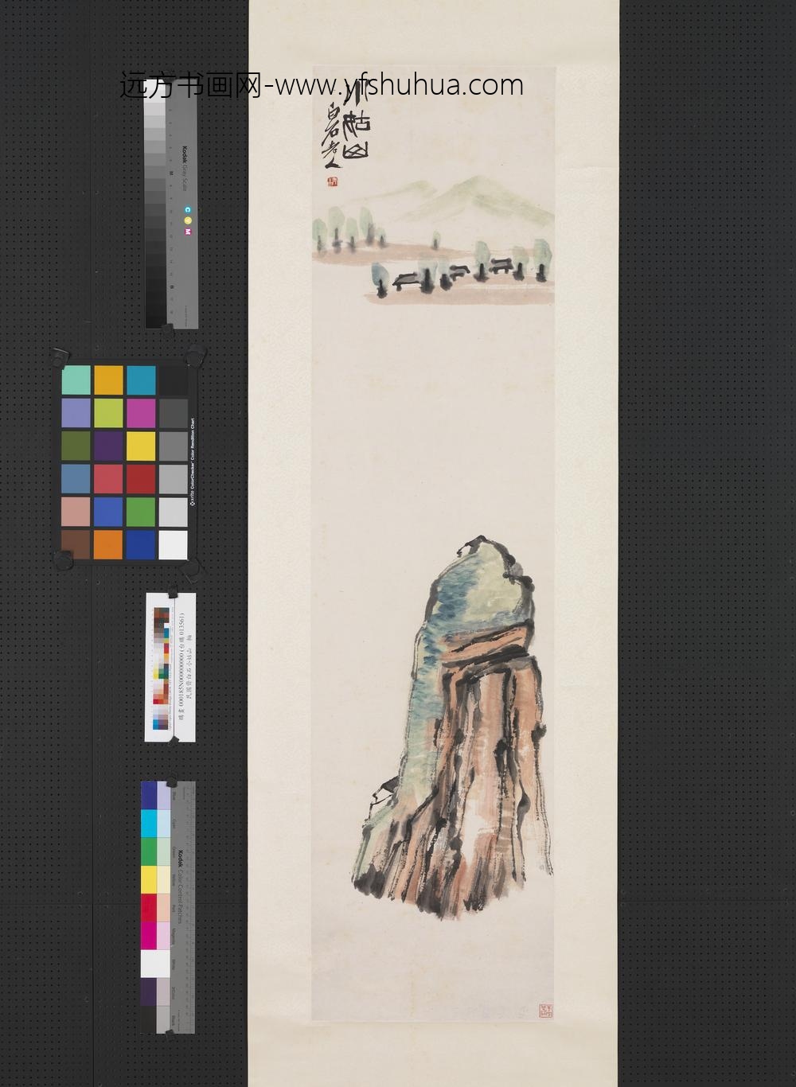Select the magenta patch on the ColorChecker
Viewport: 796px width, 1087px height.
coord(141,413)
